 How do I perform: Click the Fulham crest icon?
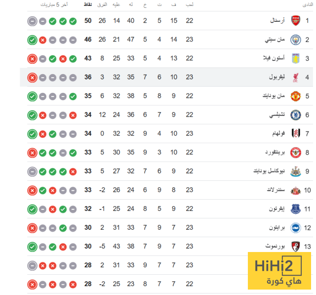tap(295, 133)
